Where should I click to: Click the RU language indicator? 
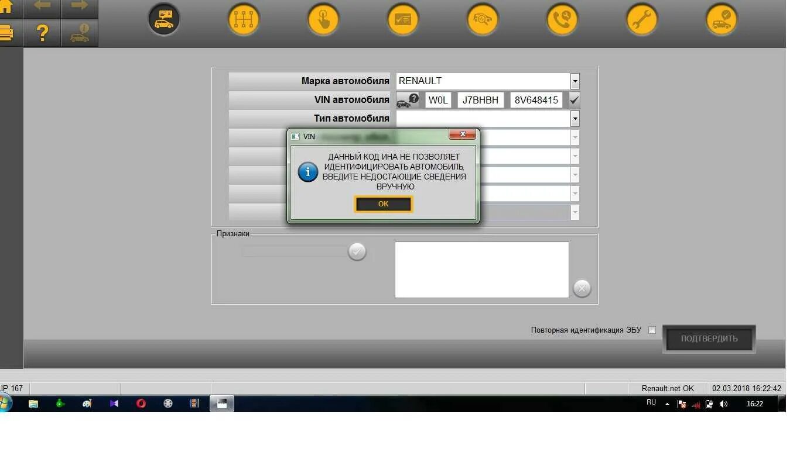(651, 403)
